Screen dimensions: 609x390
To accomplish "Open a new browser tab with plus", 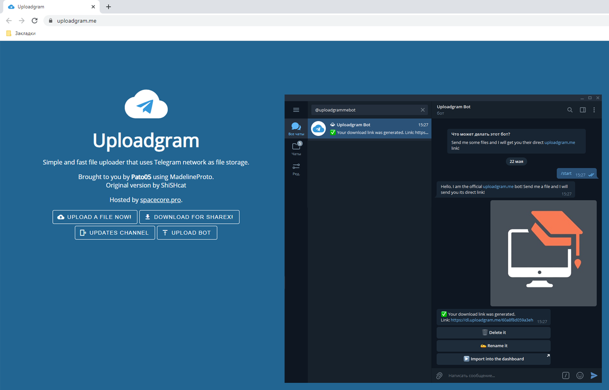I will [x=108, y=7].
